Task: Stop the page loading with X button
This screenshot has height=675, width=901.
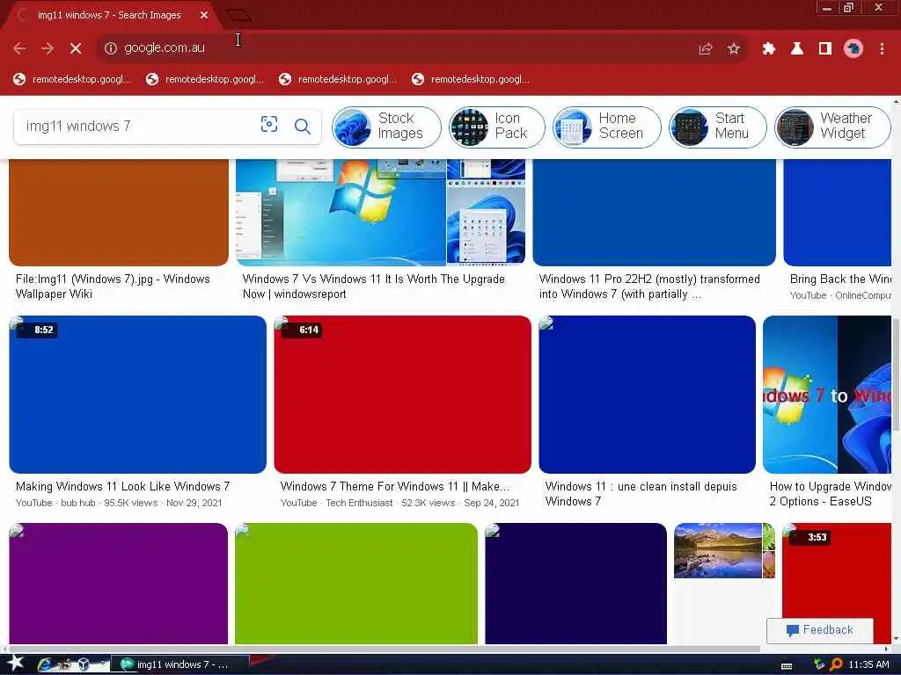Action: 76,49
